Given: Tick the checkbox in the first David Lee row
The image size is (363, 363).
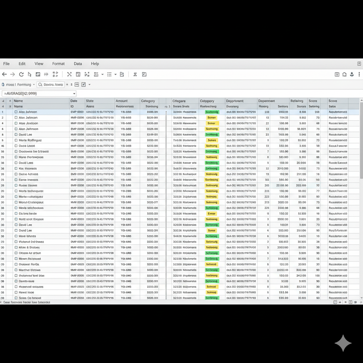Looking at the screenshot, I should click(16, 135).
